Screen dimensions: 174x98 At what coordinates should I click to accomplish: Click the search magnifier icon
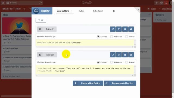point(41,3)
